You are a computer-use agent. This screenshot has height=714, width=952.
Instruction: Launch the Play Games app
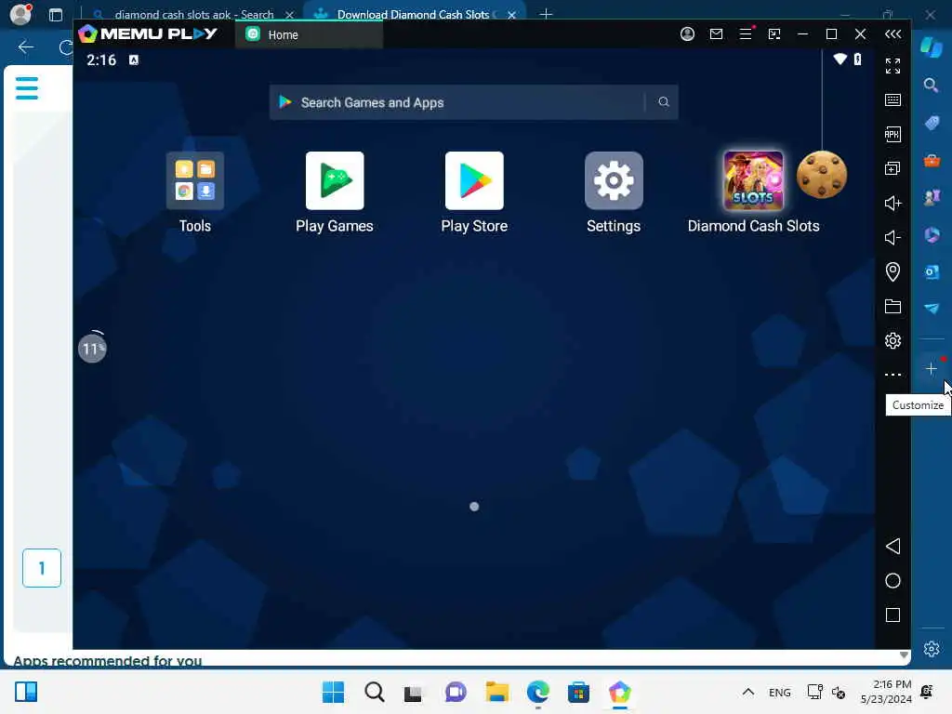click(335, 181)
